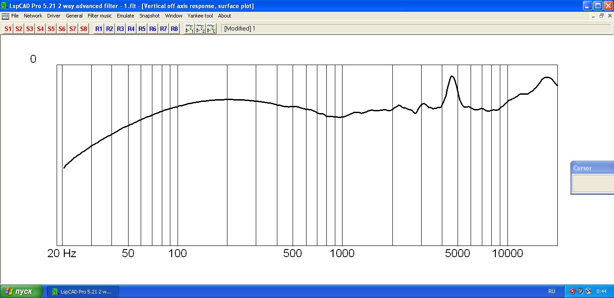The width and height of the screenshot is (614, 298).
Task: Click the Cursor panel title bar
Action: tap(592, 168)
